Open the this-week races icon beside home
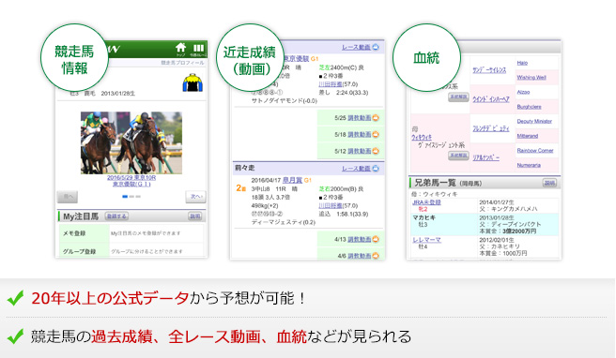 (198, 50)
